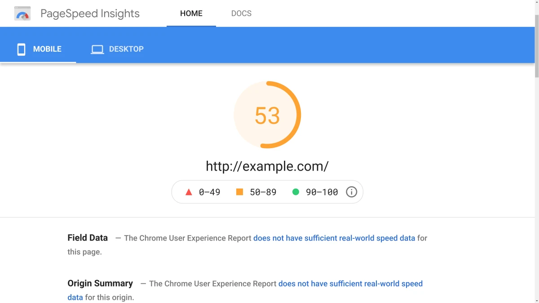Viewport: 539px width, 303px height.
Task: Click the desktop computer icon
Action: point(97,49)
